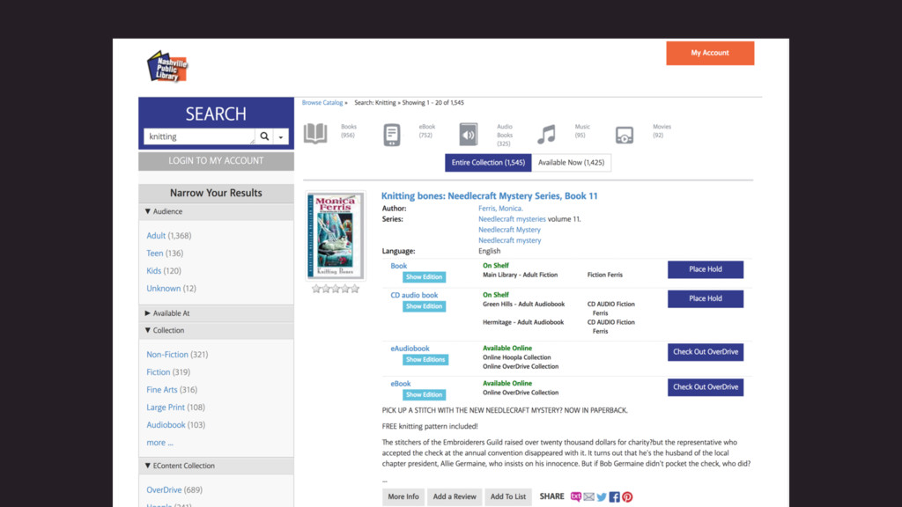Show Edition for CD audio book
This screenshot has height=507, width=902.
point(424,306)
